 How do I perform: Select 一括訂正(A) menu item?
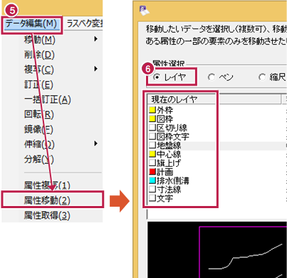48,100
